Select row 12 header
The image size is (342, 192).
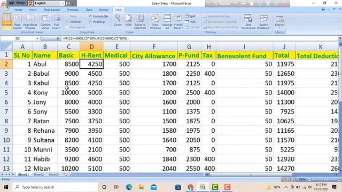click(6, 159)
